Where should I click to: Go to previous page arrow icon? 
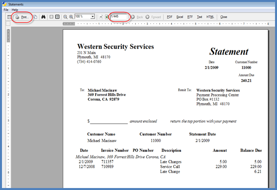pyautogui.click(x=101, y=17)
